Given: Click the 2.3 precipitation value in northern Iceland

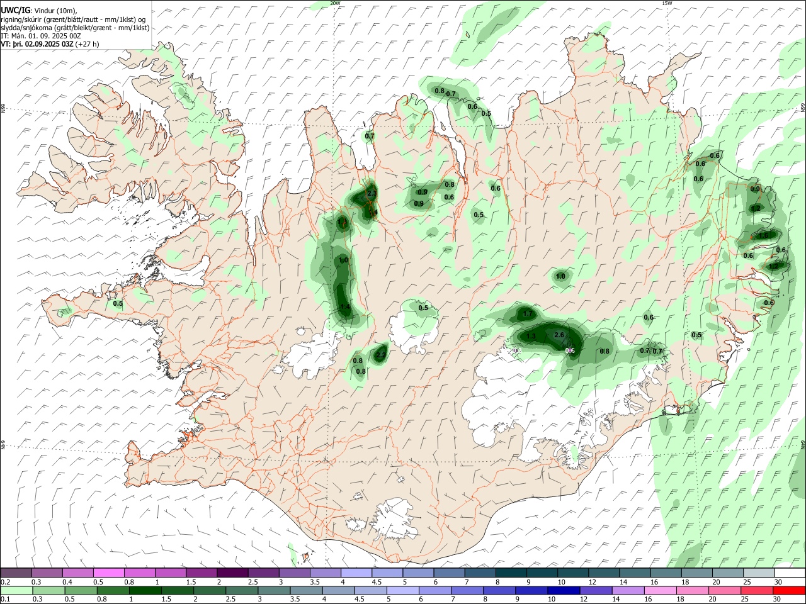Looking at the screenshot, I should (372, 194).
